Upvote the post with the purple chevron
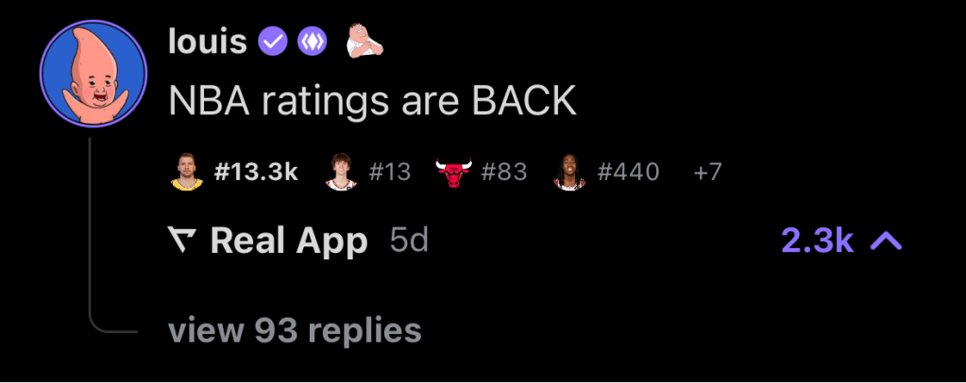 886,241
